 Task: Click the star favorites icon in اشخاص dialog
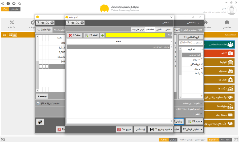click(73, 23)
